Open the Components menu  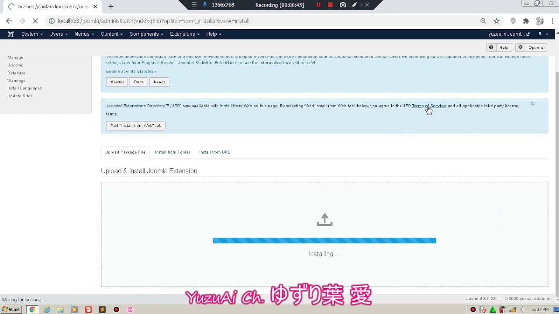click(146, 34)
